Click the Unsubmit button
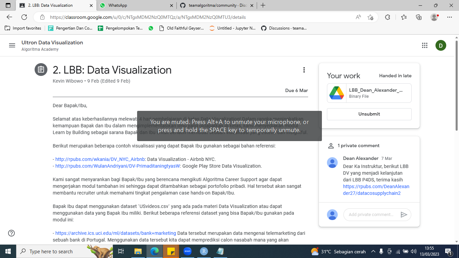Viewport: 459px width, 258px height. pos(369,114)
